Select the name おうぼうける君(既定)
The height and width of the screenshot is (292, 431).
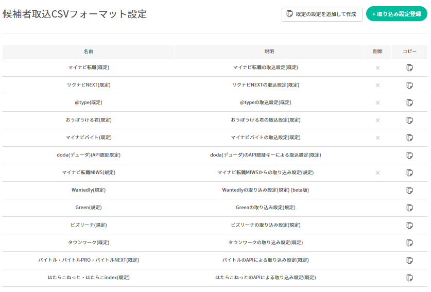coord(89,120)
